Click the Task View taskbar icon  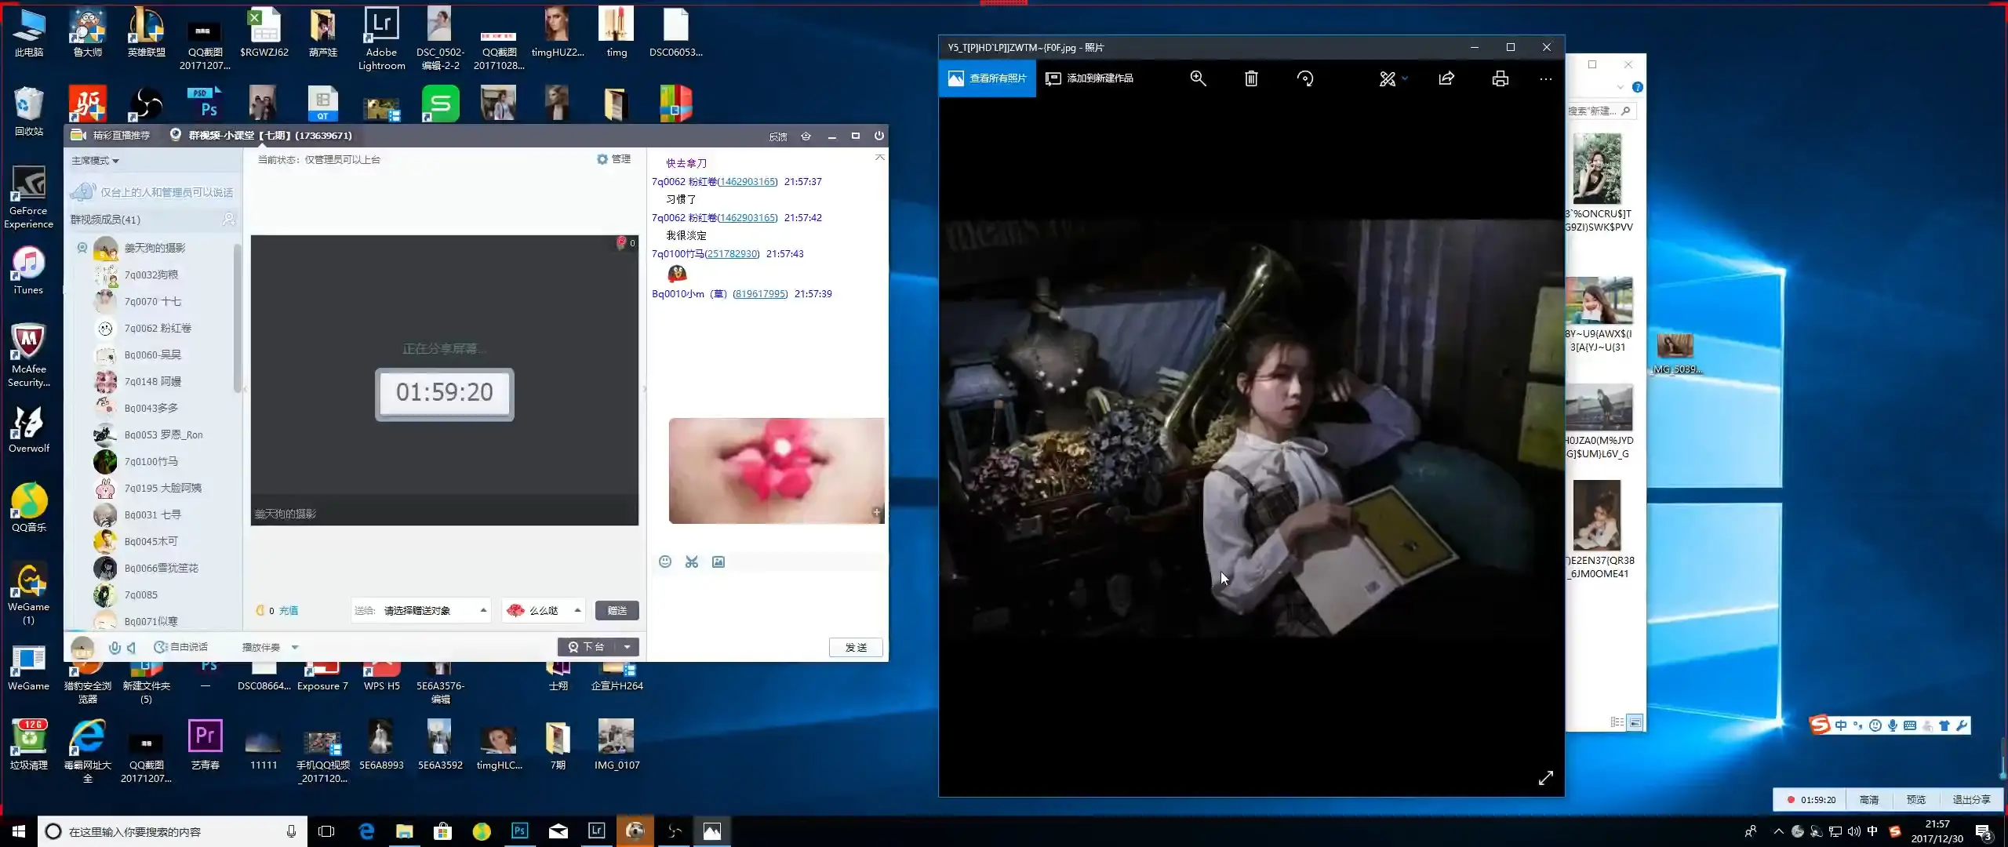pyautogui.click(x=326, y=831)
